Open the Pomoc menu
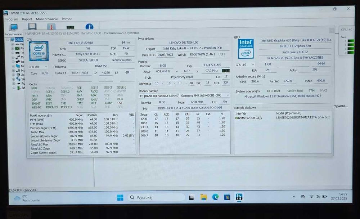The width and height of the screenshot is (360, 219). 67,19
